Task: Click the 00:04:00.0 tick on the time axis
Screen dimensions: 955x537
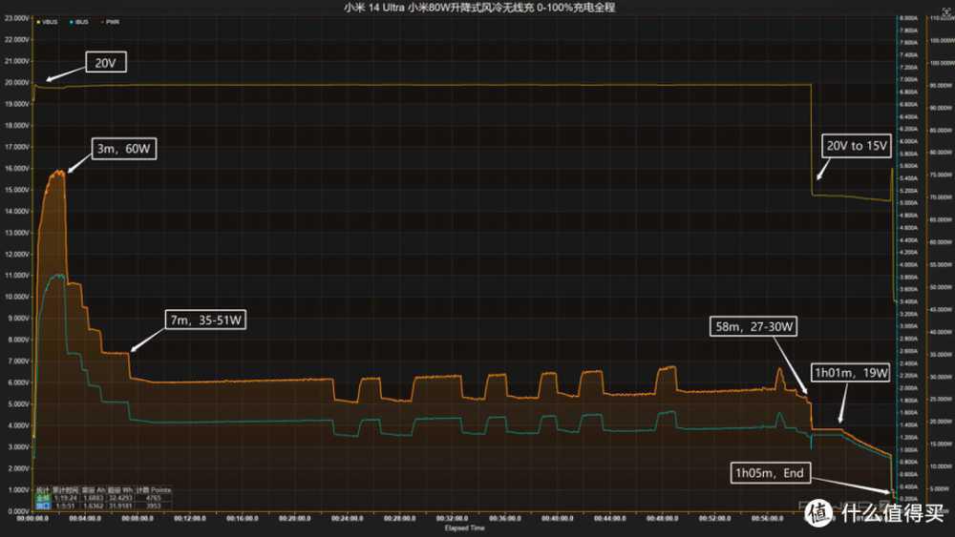Action: click(x=85, y=518)
